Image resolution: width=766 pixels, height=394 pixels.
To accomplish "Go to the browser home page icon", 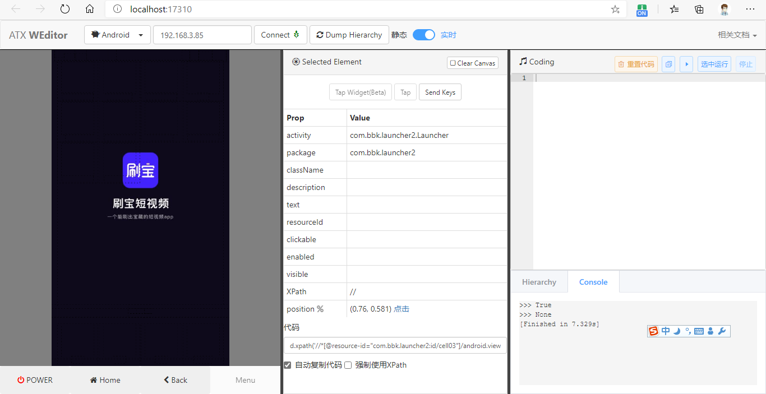I will pyautogui.click(x=90, y=9).
